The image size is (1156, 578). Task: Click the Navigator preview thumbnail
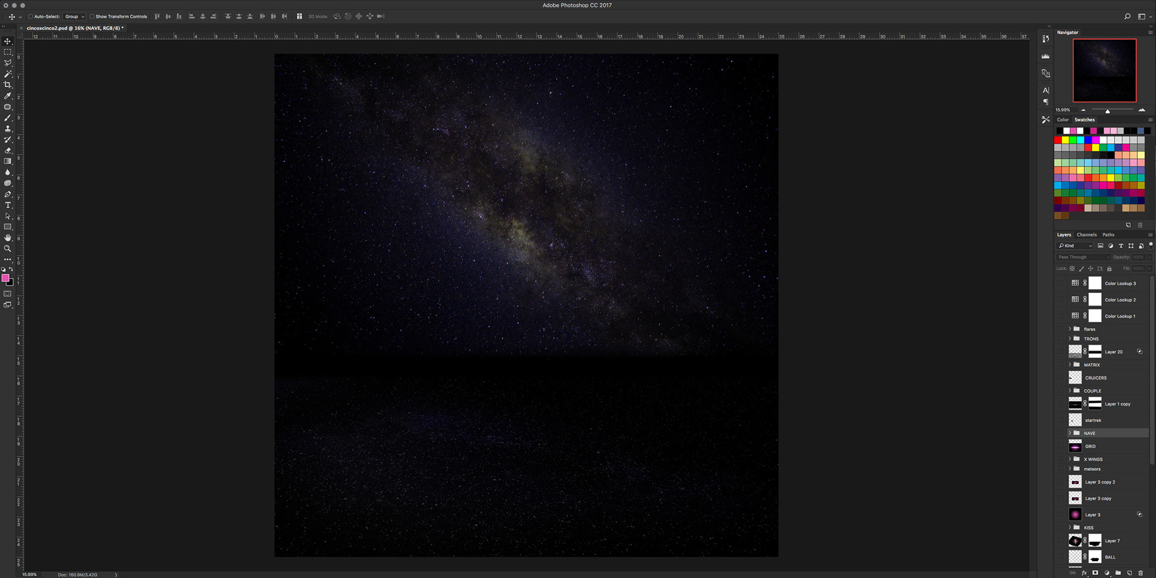(x=1104, y=70)
